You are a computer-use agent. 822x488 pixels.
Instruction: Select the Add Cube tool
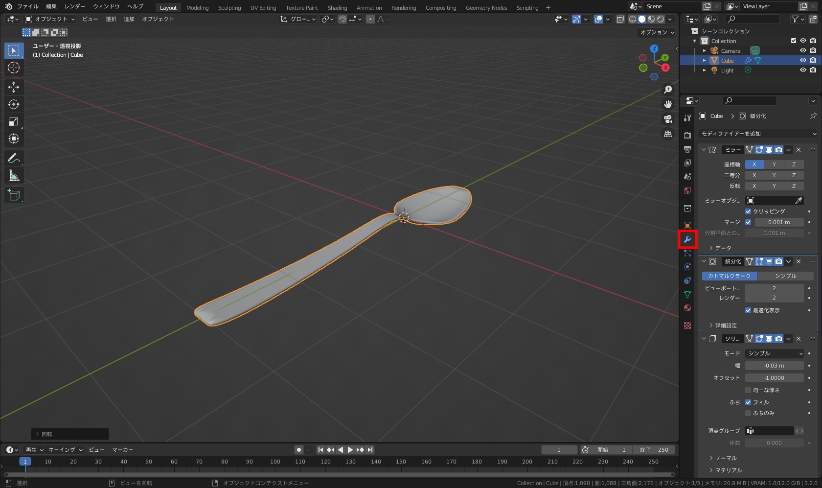pos(14,195)
